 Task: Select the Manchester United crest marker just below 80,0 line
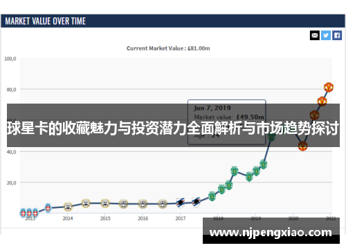[x=322, y=102]
